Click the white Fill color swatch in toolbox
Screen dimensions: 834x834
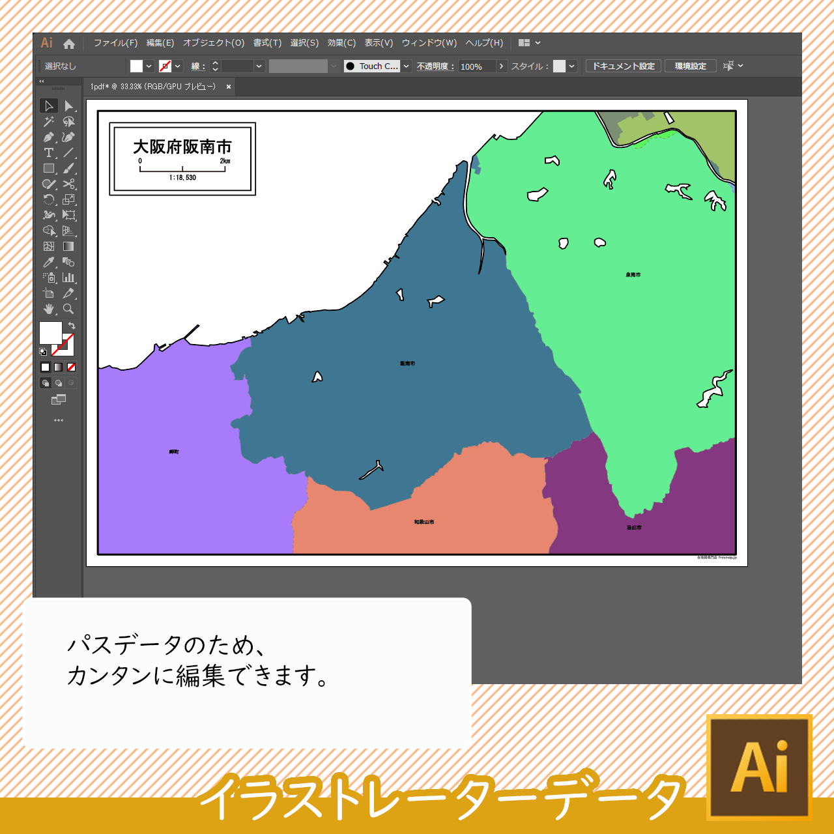(x=50, y=332)
